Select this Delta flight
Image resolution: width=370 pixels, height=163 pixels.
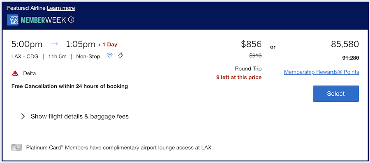(x=336, y=94)
